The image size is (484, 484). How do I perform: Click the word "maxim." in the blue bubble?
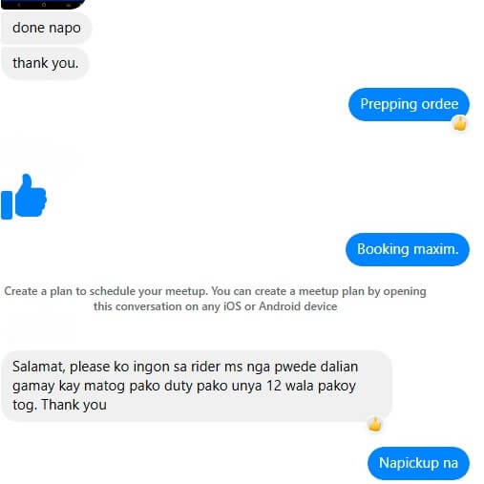coord(436,249)
